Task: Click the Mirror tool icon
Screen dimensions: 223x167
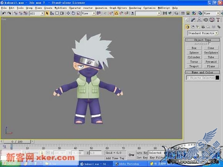Action: [x=165, y=13]
